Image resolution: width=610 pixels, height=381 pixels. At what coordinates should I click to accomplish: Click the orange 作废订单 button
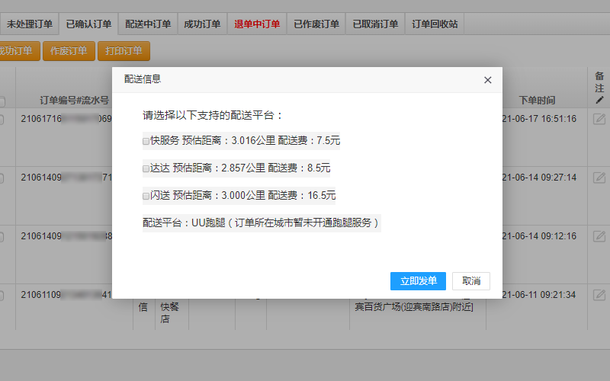[69, 51]
